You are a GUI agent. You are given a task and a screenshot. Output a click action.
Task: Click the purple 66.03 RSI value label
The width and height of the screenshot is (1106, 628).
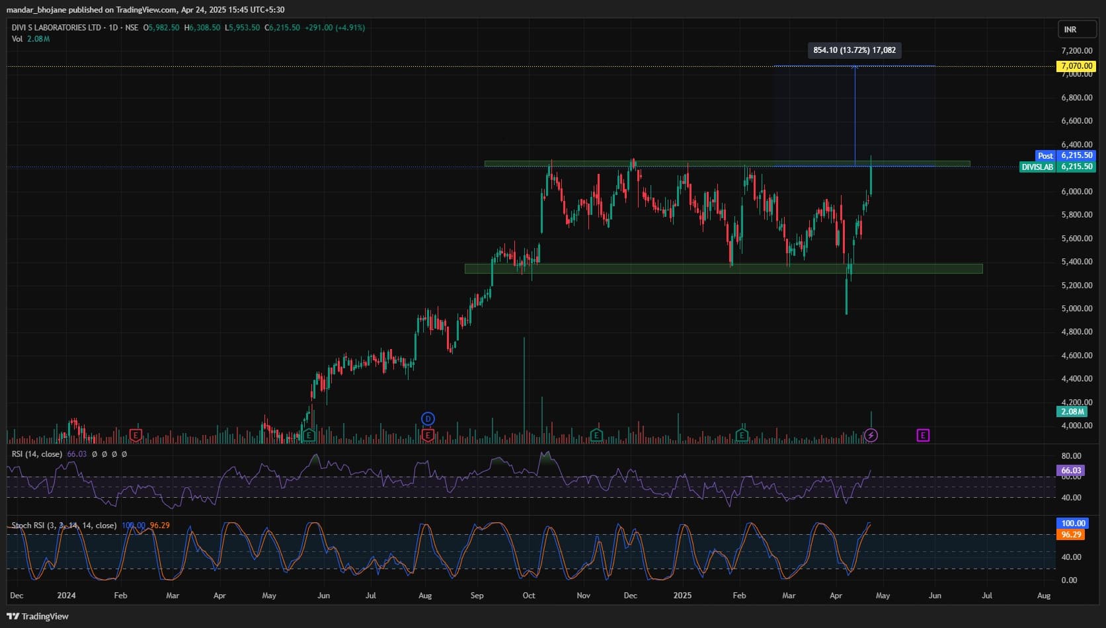(1071, 471)
